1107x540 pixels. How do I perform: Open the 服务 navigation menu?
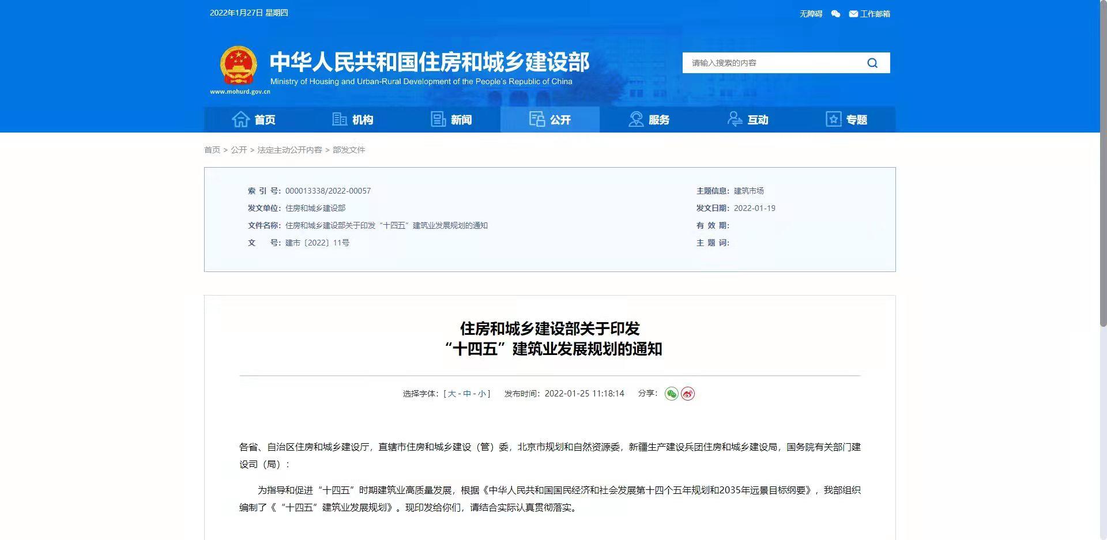649,119
